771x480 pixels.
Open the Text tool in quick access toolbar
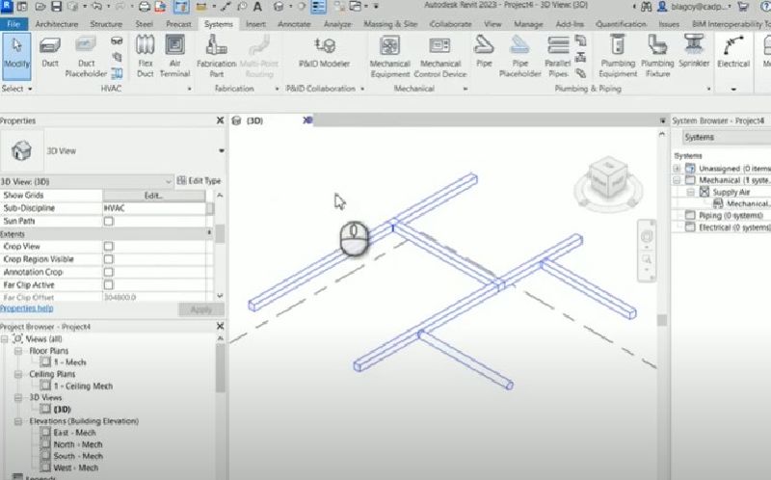pyautogui.click(x=257, y=7)
